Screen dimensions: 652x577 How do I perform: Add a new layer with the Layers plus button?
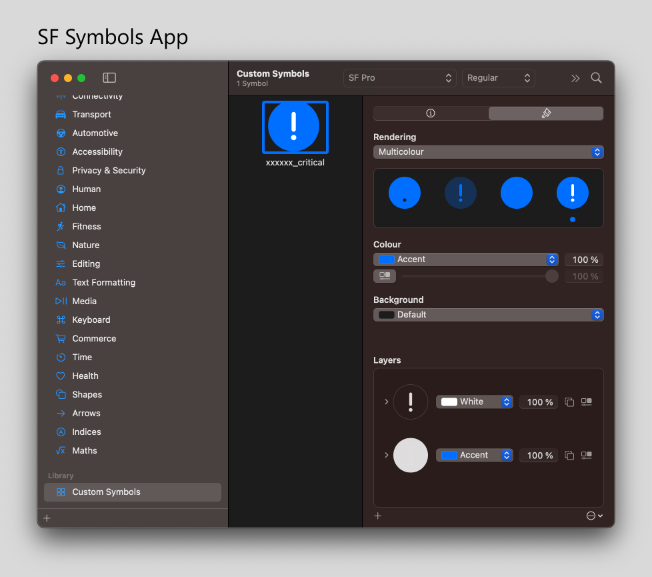point(378,516)
